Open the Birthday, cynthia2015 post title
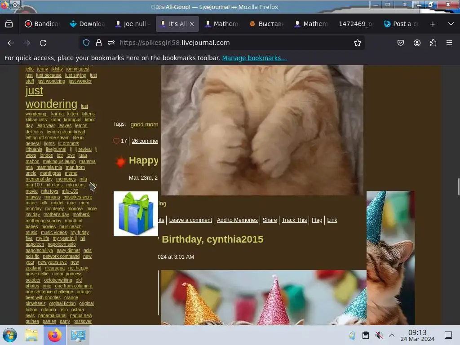The image size is (460, 345). click(212, 239)
